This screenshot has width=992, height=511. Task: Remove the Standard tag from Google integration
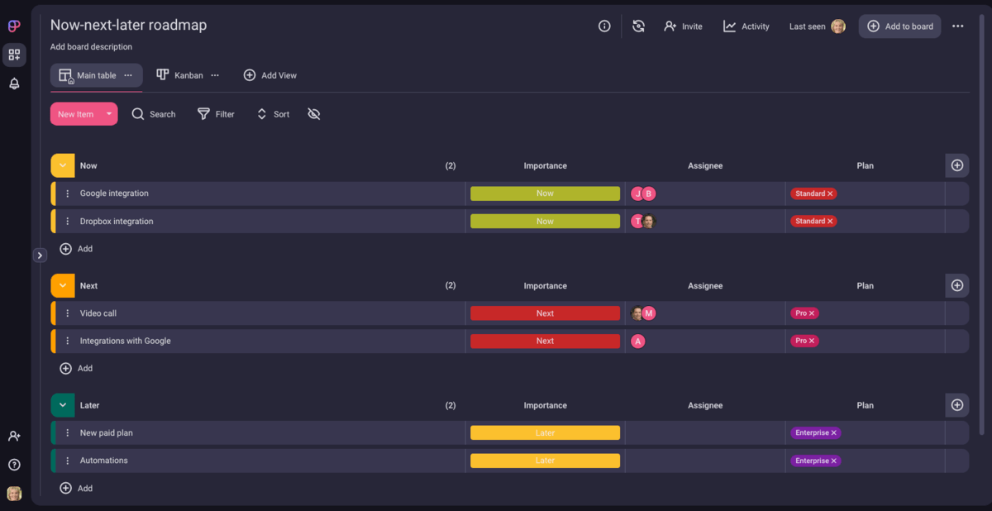click(829, 193)
